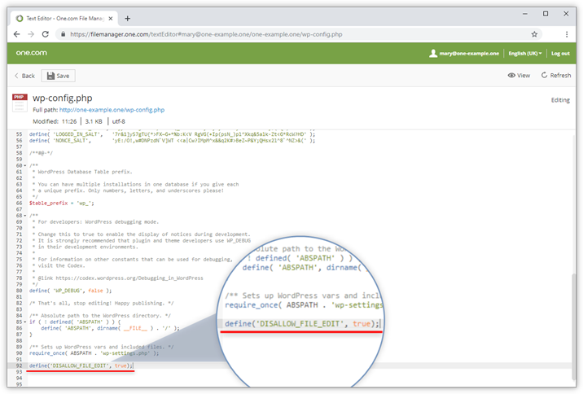Click the PHP file type icon
The width and height of the screenshot is (583, 394).
[x=20, y=103]
